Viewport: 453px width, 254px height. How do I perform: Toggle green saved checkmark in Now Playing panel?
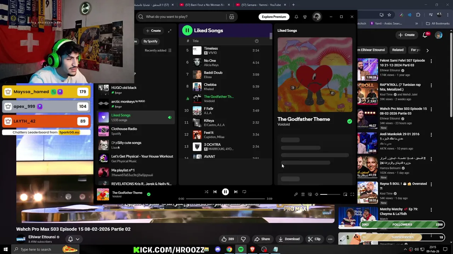click(349, 121)
